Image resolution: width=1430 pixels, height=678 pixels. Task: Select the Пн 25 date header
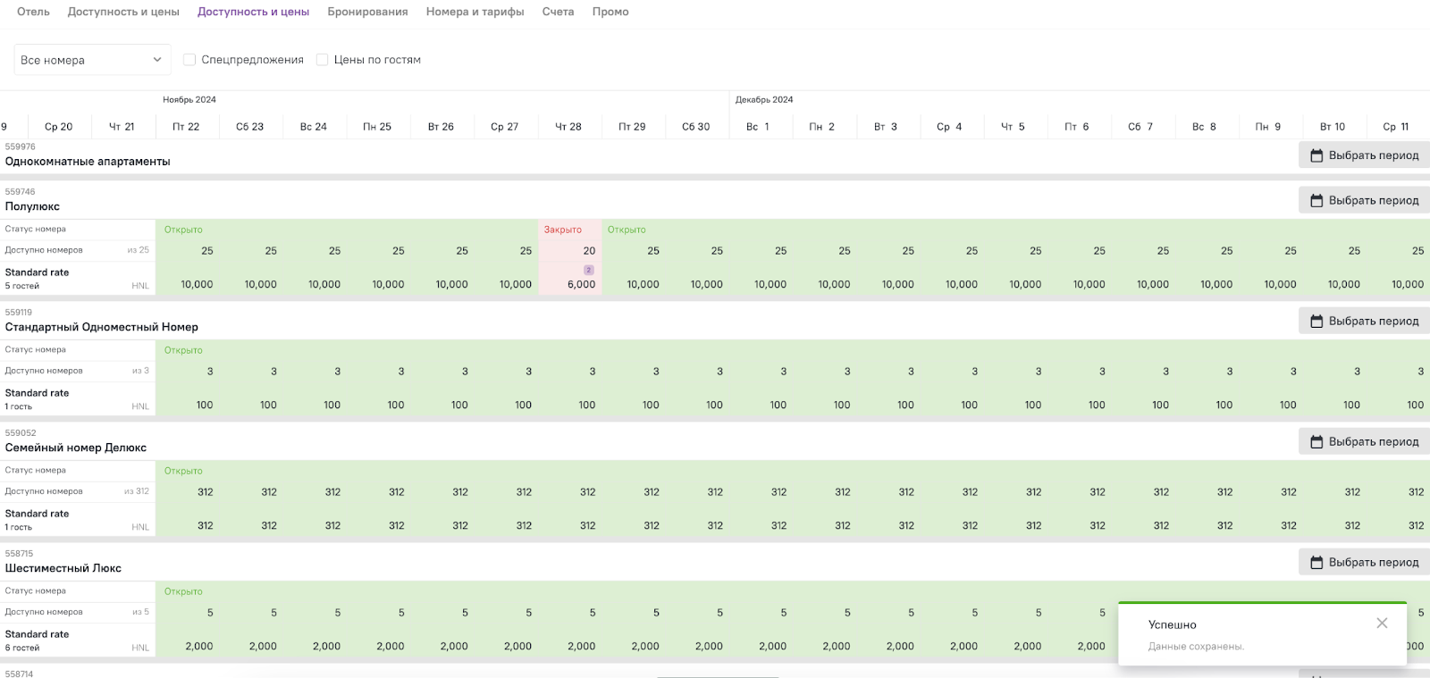point(377,127)
